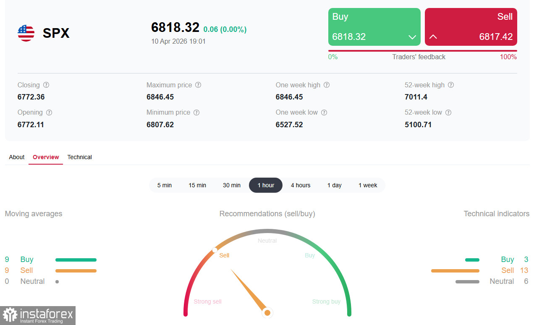The width and height of the screenshot is (534, 325).
Task: Click the InstaForex logo
Action: coord(38,315)
